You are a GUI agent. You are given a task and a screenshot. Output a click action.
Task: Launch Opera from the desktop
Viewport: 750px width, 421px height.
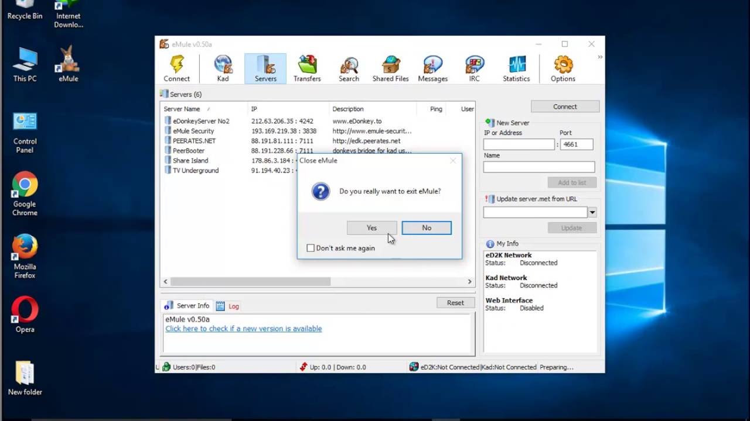click(25, 315)
